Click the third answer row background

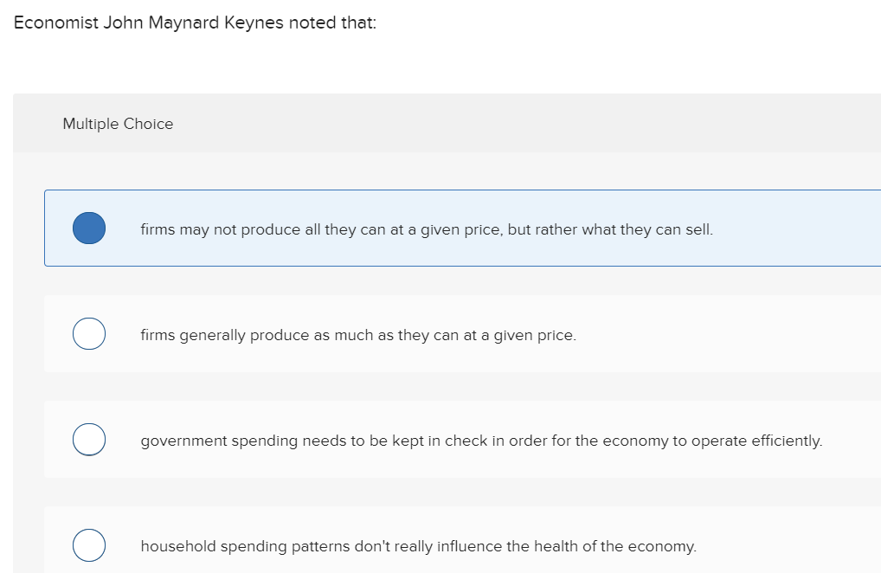tap(462, 439)
